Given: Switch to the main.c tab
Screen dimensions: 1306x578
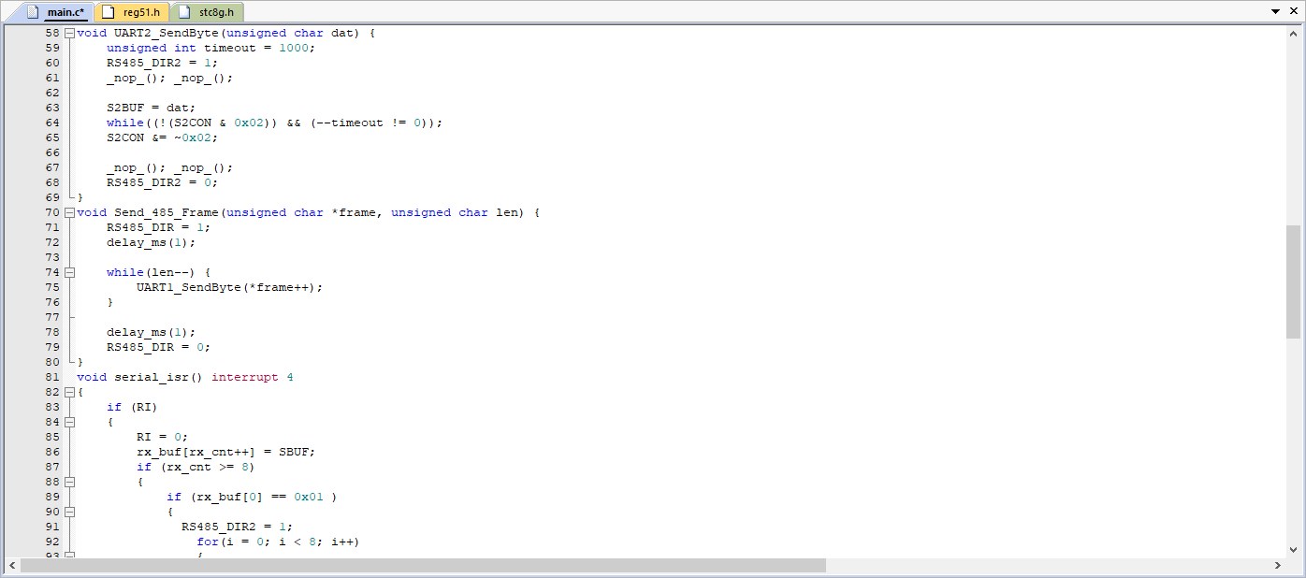Looking at the screenshot, I should [x=64, y=12].
